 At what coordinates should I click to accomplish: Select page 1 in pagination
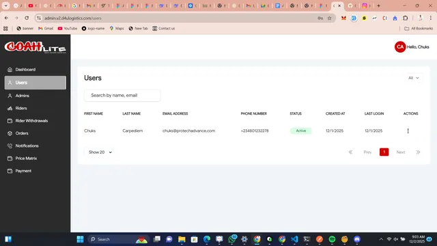[x=384, y=152]
